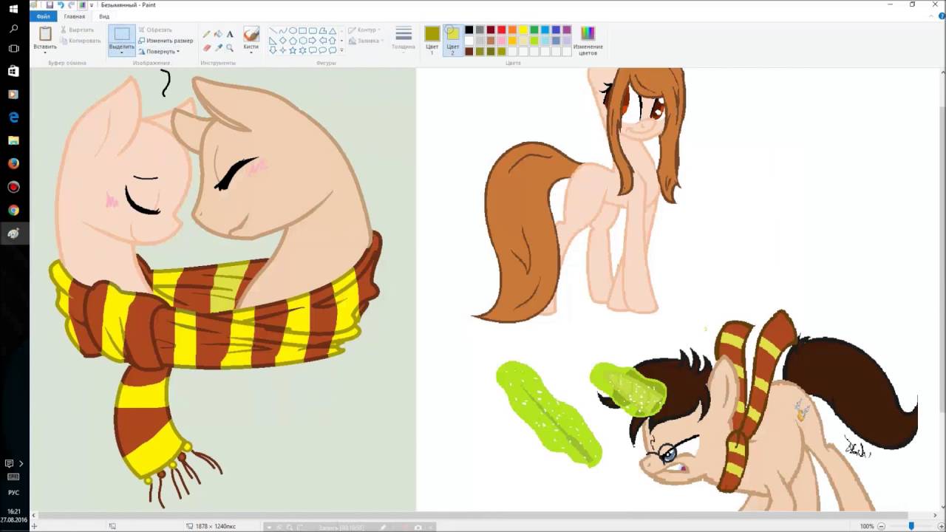Choose the Rounded rectangle shape
The height and width of the screenshot is (532, 946).
click(313, 30)
